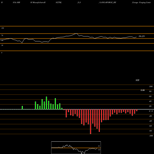The image size is (154, 154).
Task: Click the 'Ganga Forging Limit' title text
Action: tap(141, 2)
